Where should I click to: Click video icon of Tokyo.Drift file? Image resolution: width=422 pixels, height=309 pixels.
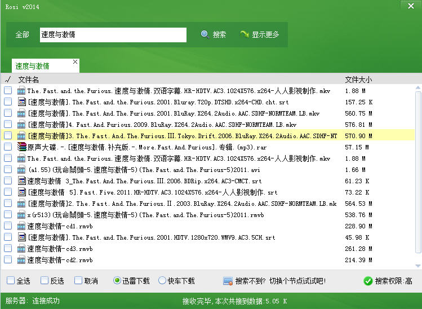(21, 136)
